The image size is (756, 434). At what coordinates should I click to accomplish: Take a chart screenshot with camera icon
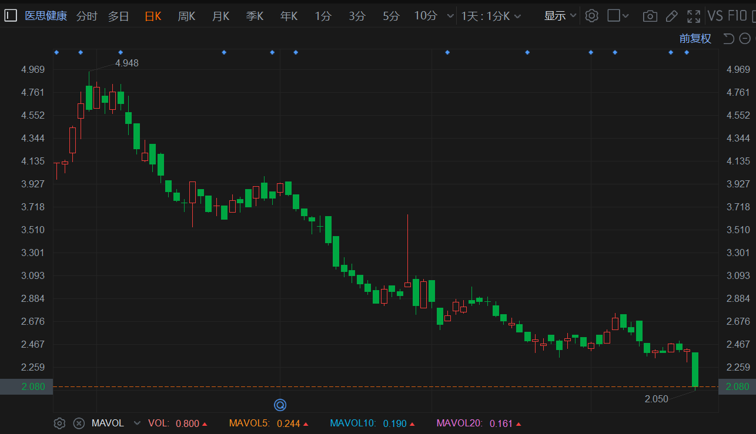coord(650,16)
